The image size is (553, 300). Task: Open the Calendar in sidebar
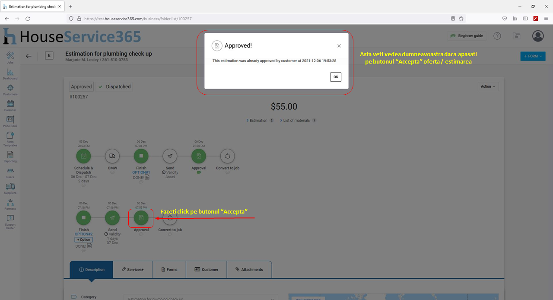[10, 105]
